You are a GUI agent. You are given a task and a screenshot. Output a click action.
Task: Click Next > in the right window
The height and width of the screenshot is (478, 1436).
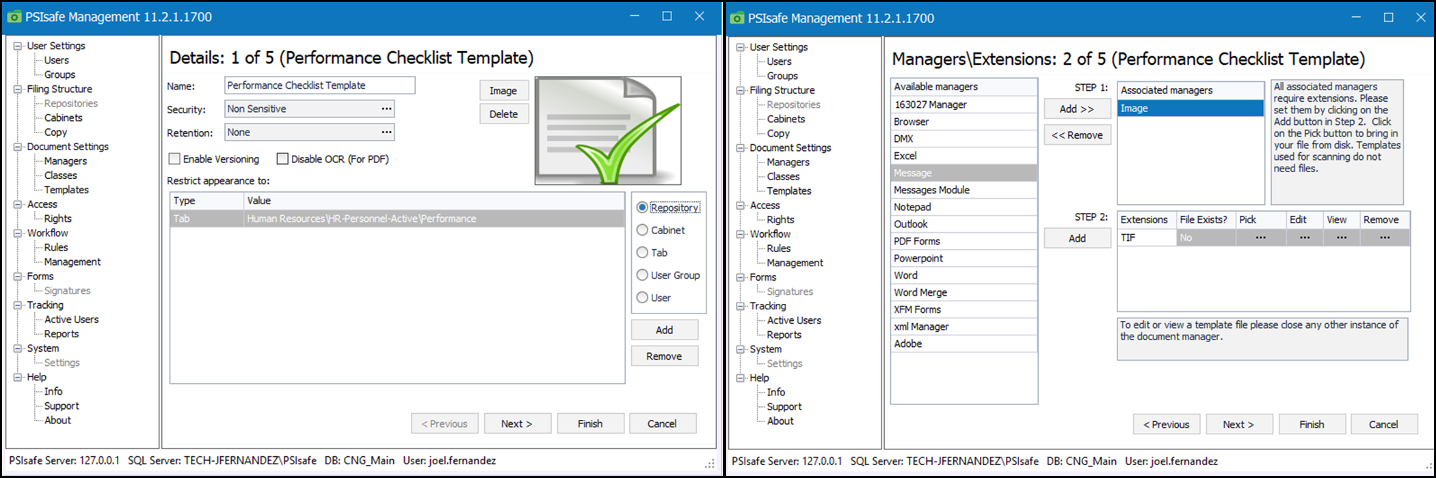[x=1239, y=424]
